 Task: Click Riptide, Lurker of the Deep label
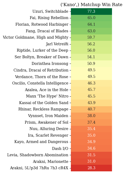tap(42, 50)
